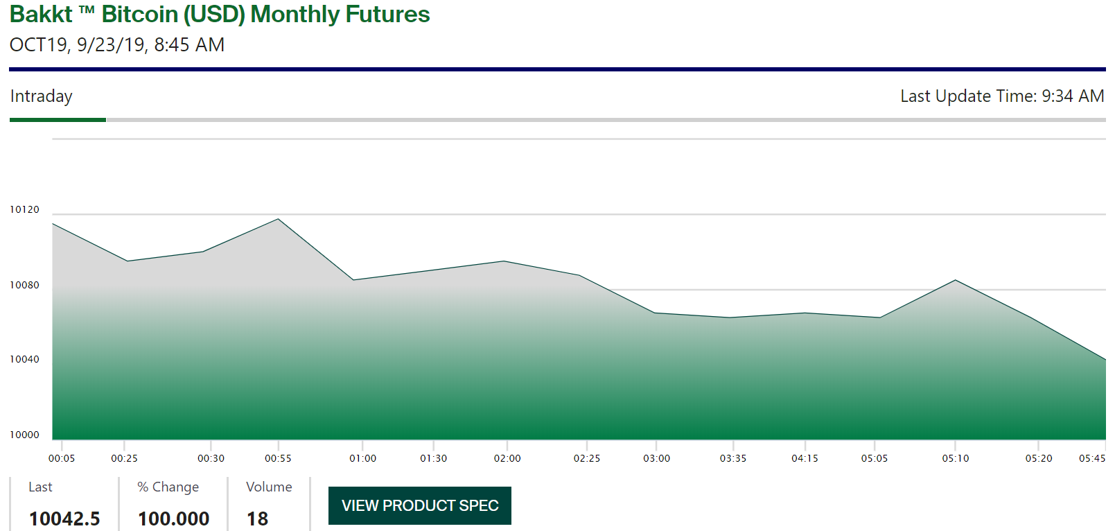This screenshot has width=1115, height=531.
Task: Click the 00:55 time axis label
Action: (x=278, y=458)
